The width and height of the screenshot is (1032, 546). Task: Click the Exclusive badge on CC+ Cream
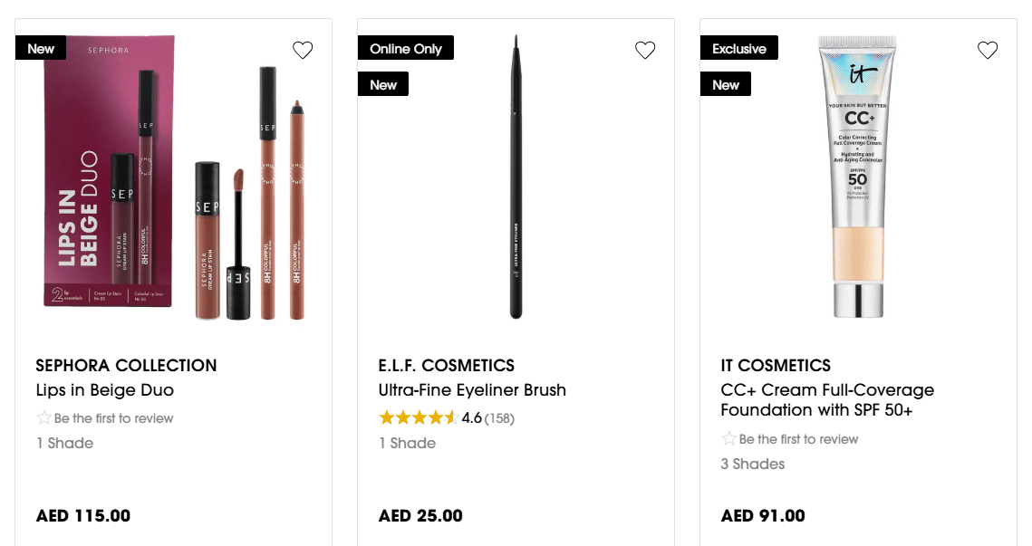[738, 49]
